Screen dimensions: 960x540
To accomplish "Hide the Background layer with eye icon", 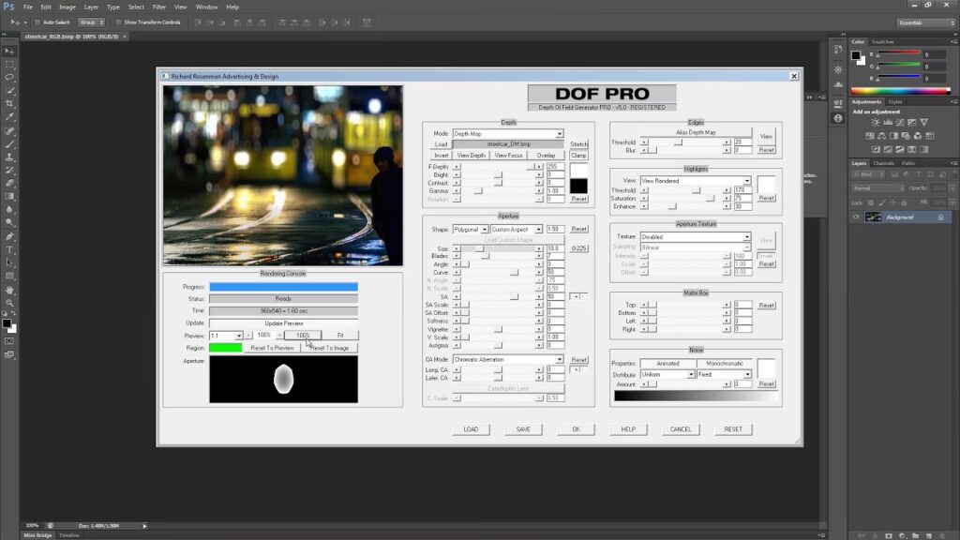I will coord(856,217).
